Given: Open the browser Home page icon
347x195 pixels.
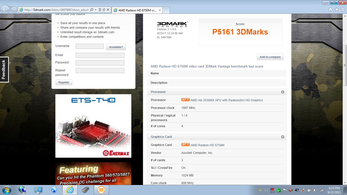Looking at the screenshot, I should click(330, 10).
